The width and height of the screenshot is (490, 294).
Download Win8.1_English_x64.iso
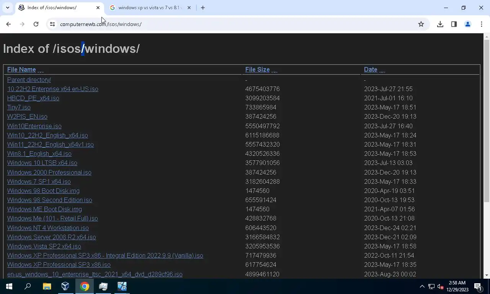(39, 154)
